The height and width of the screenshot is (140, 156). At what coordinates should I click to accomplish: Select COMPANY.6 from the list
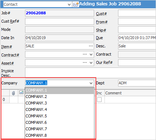[x=59, y=122]
